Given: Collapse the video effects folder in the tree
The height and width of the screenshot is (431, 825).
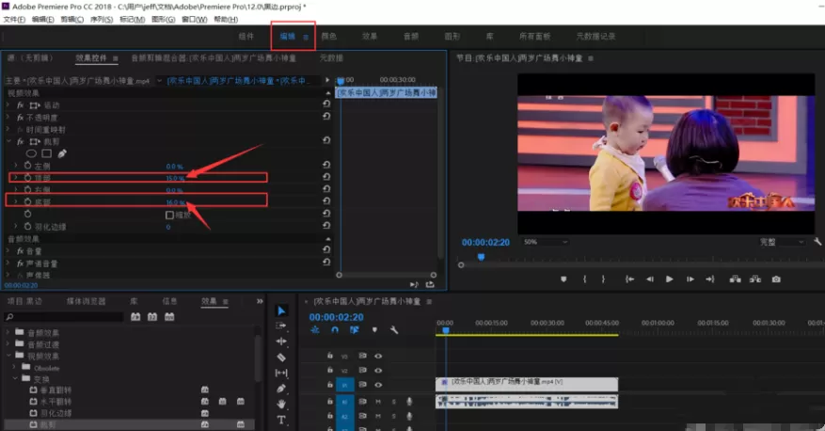Looking at the screenshot, I should [x=8, y=356].
